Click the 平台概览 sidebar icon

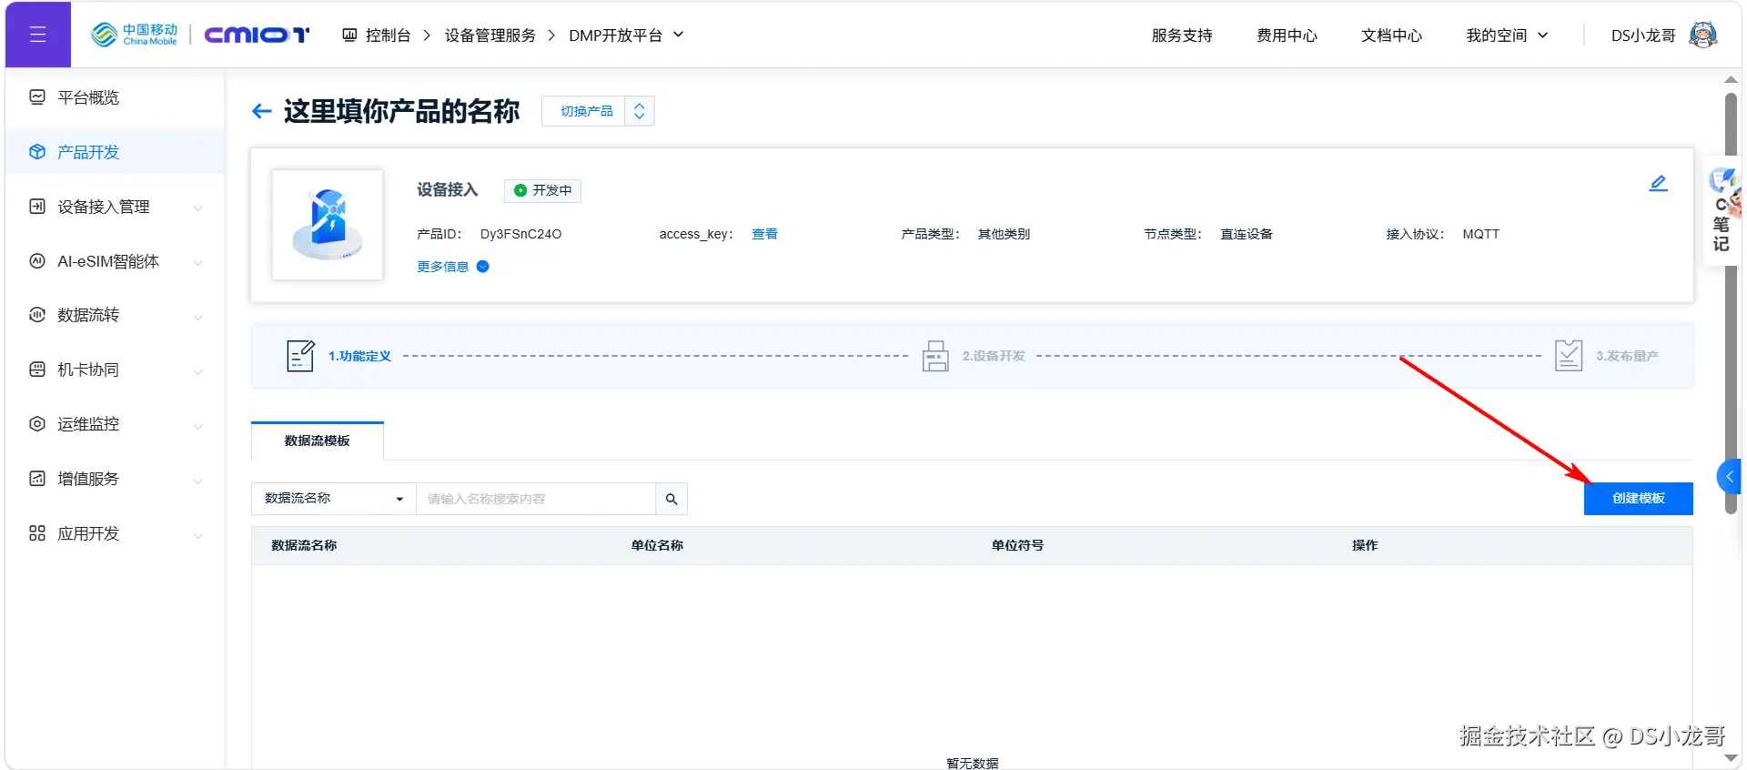(37, 97)
